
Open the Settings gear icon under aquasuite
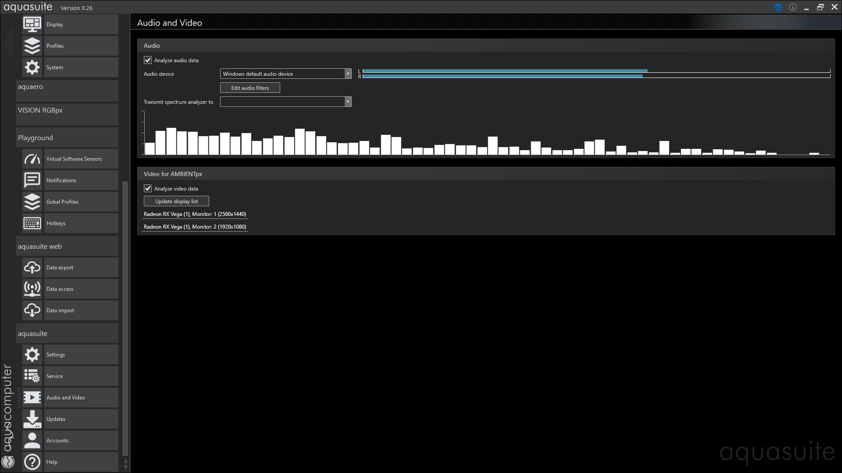(32, 354)
